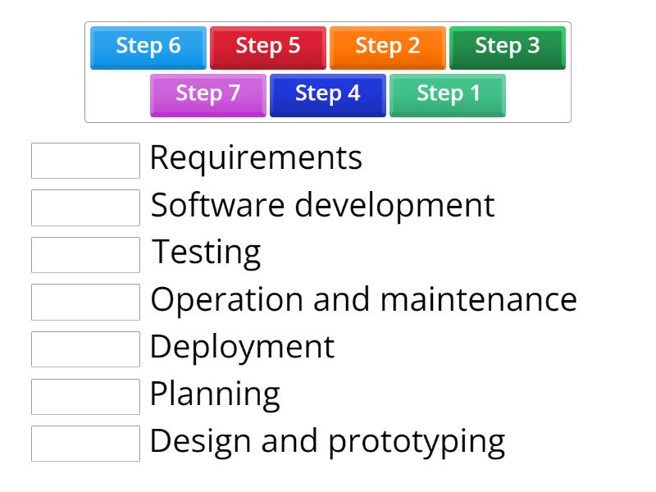Choose the dark green Step 3 tile

pos(507,48)
